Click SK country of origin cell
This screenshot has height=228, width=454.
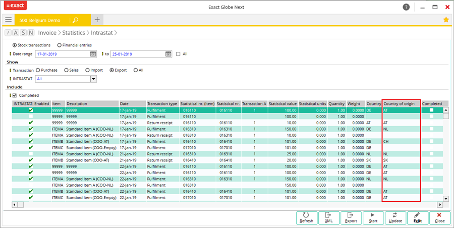click(402, 160)
